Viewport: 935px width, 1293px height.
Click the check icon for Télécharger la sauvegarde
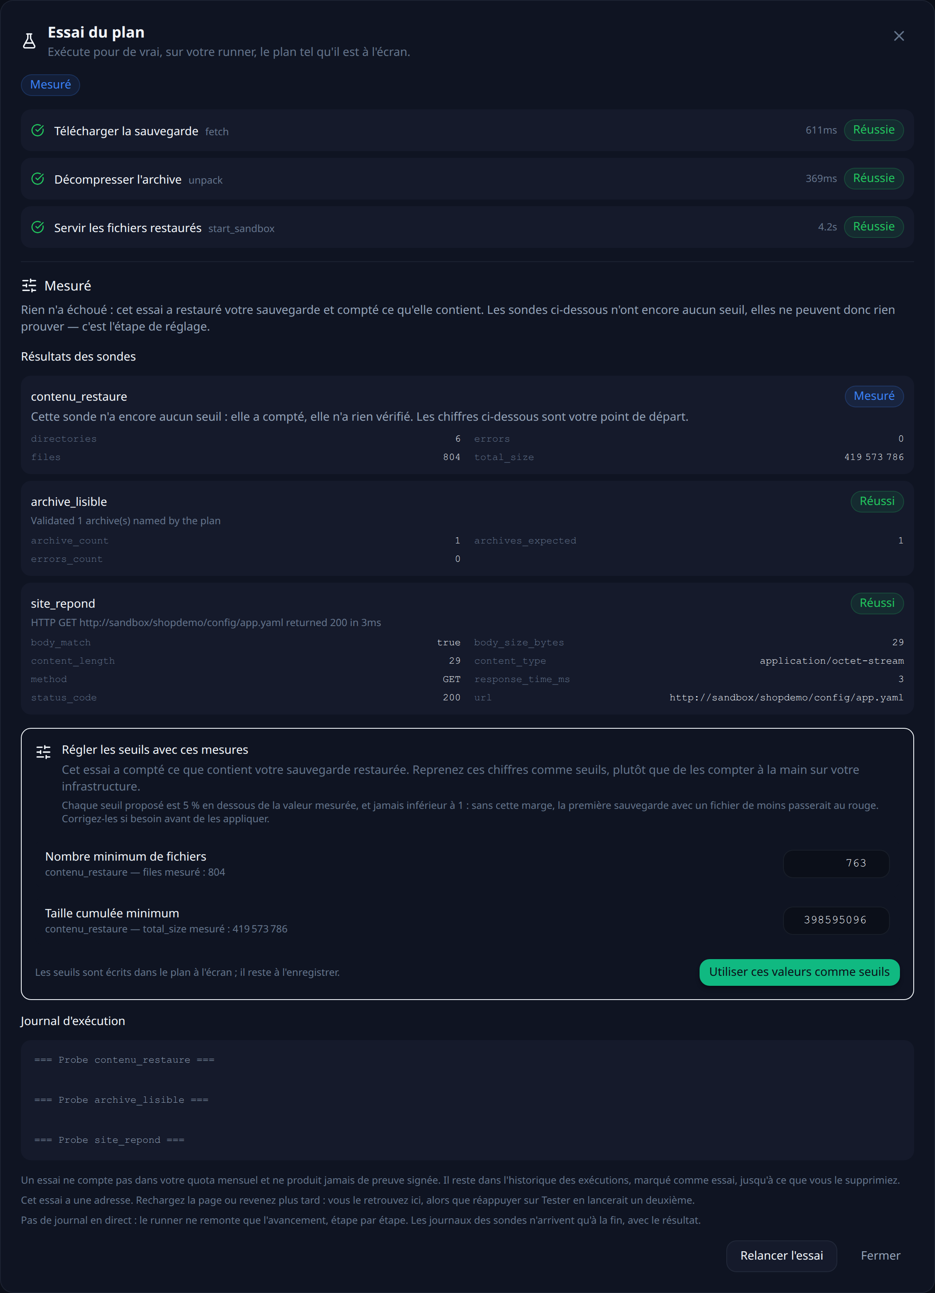tap(38, 131)
